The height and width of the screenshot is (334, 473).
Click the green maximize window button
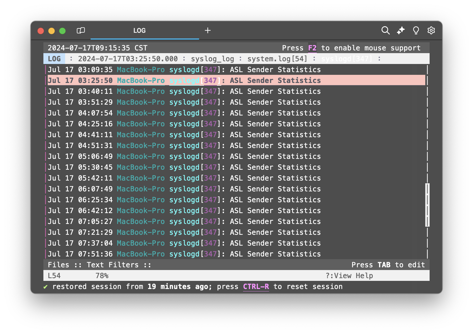[62, 31]
